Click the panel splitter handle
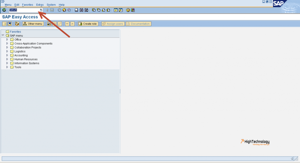The image size is (300, 163). click(120, 91)
